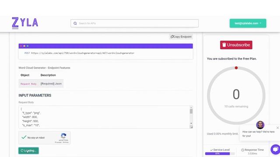280x157 pixels.
Task: Click the Unsubscribe button
Action: [x=236, y=45]
